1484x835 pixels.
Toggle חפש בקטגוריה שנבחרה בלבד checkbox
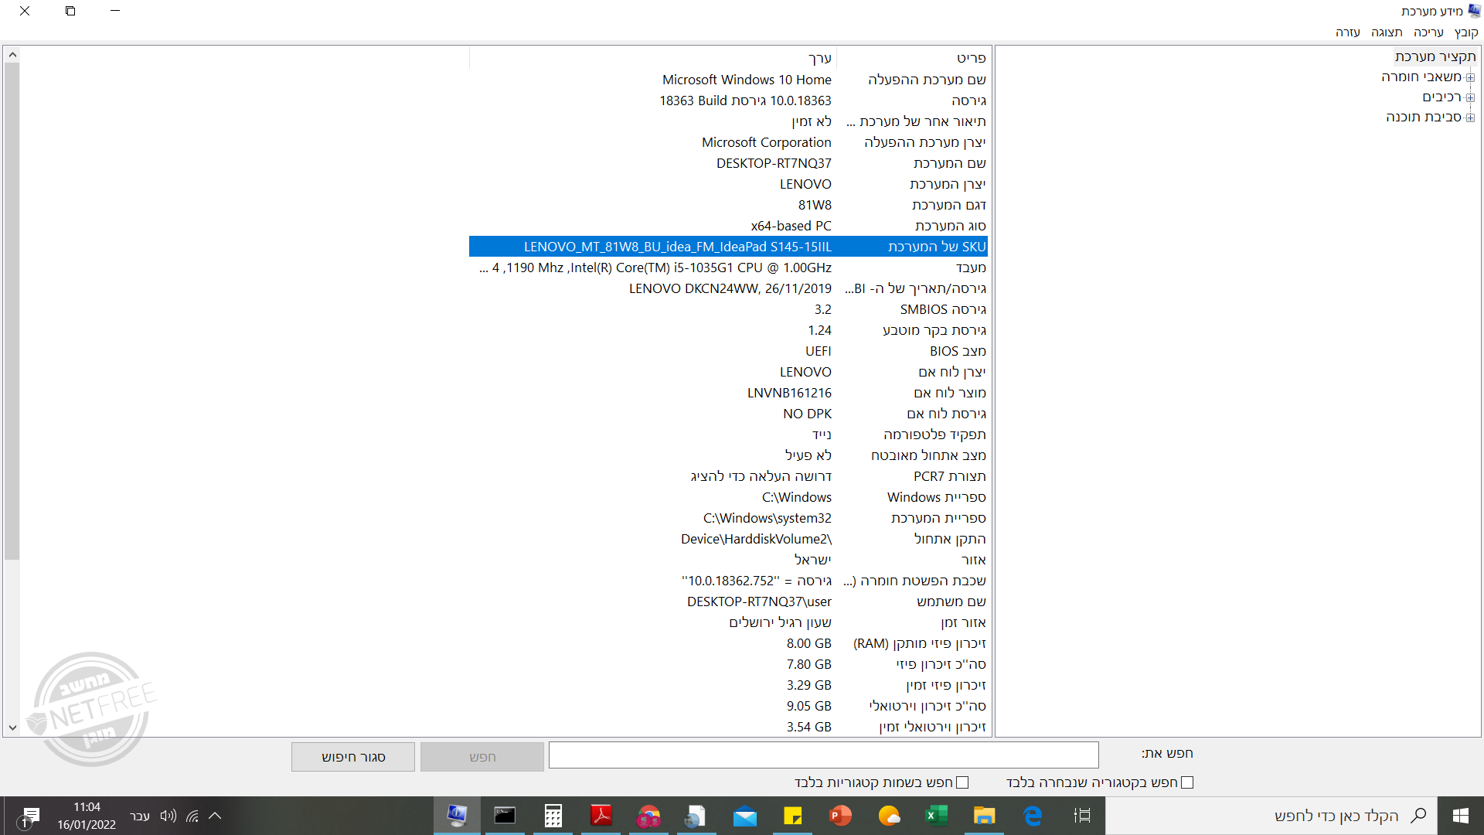pos(1187,782)
